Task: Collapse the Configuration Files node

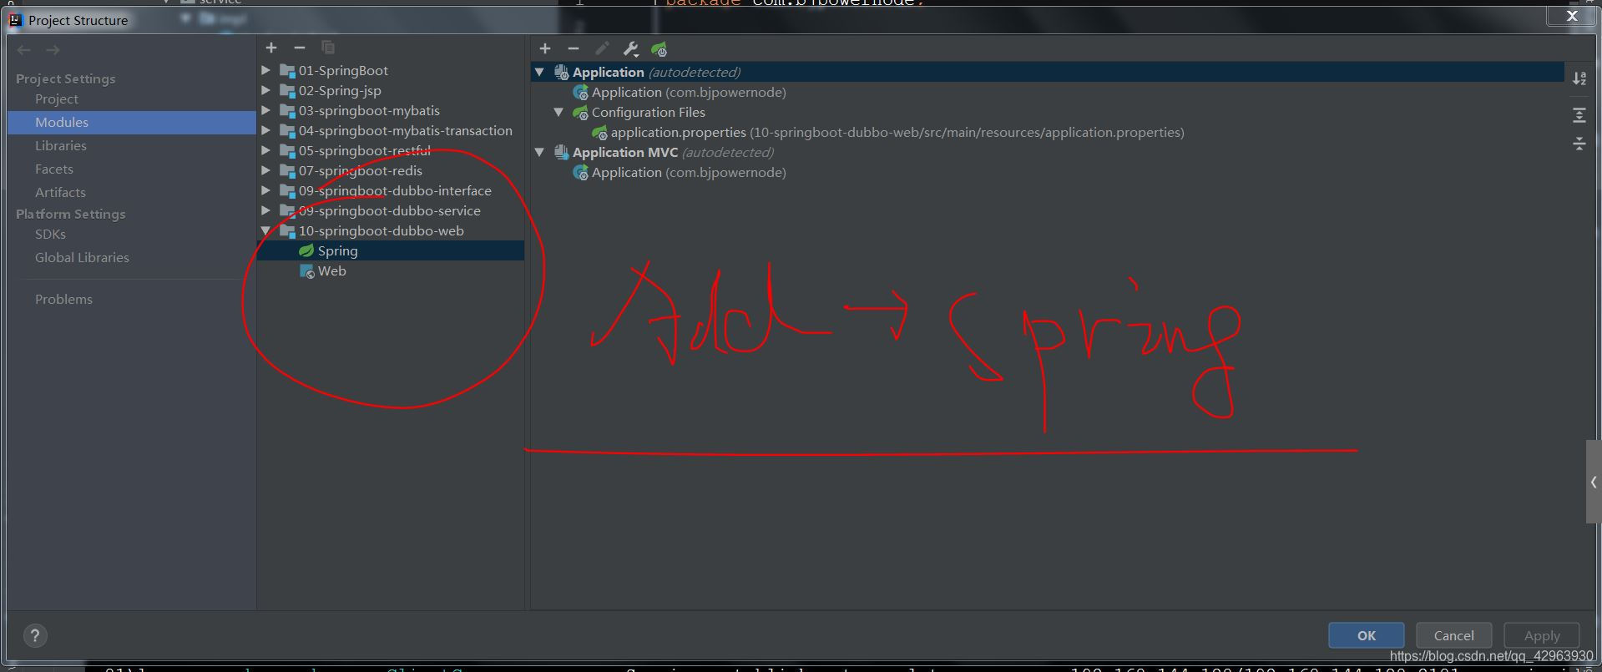Action: (558, 112)
